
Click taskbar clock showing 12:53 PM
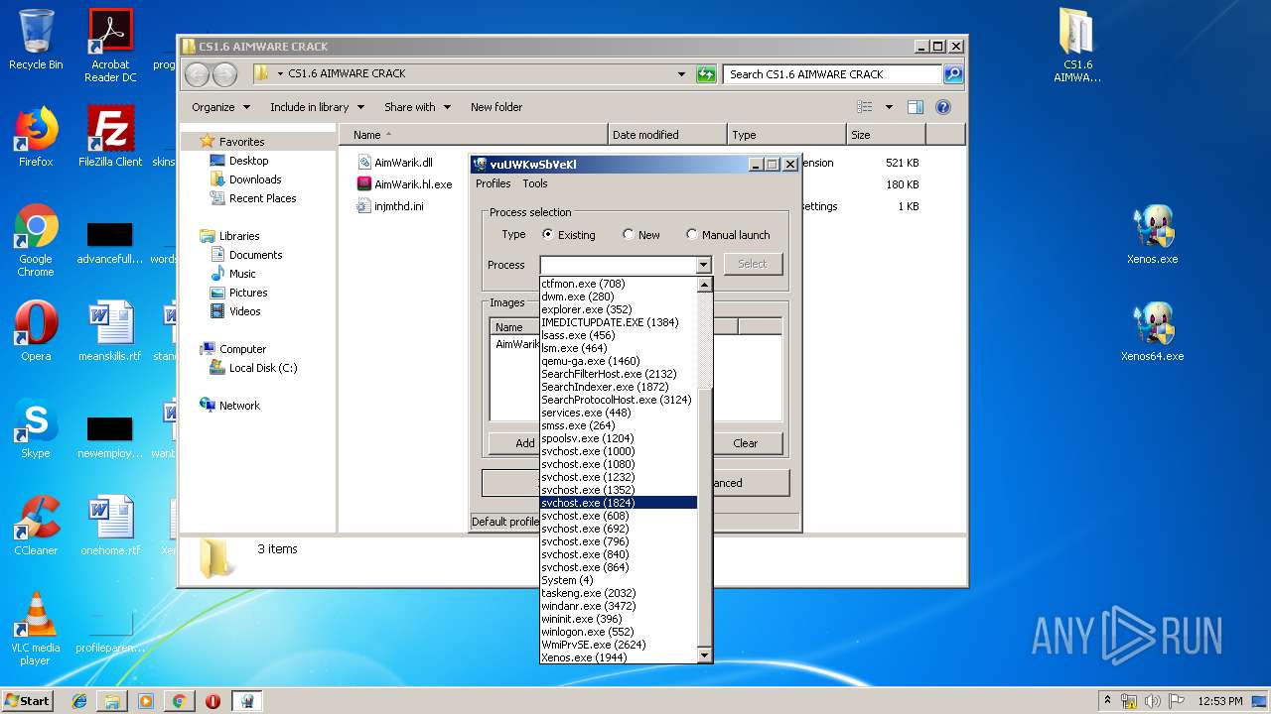tap(1220, 701)
